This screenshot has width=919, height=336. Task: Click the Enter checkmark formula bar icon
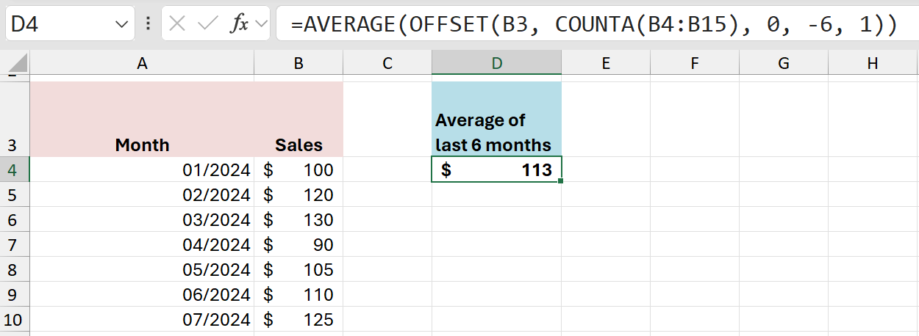coord(209,23)
